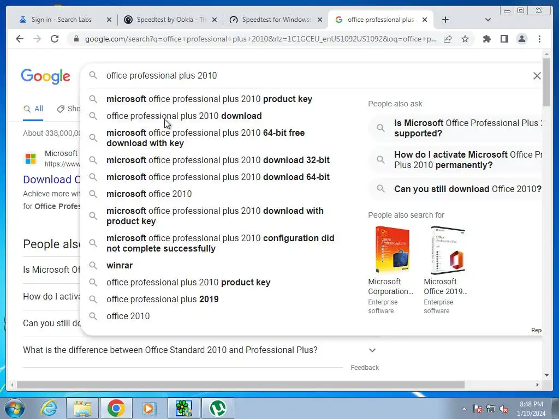Select the 64-bit free download with key suggestion
Viewport: 559px width, 419px height.
pyautogui.click(x=205, y=138)
